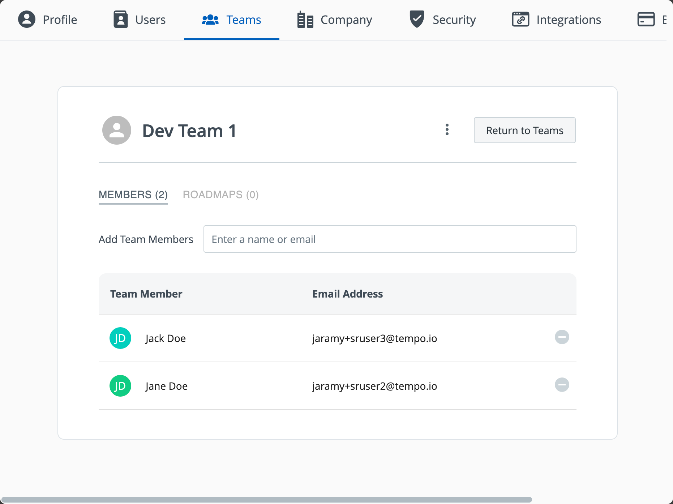
Task: Switch to the ROADMAPS (0) tab
Action: coord(220,195)
